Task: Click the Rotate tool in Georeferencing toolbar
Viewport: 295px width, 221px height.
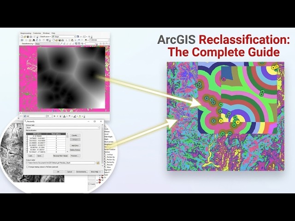Action: coord(82,44)
